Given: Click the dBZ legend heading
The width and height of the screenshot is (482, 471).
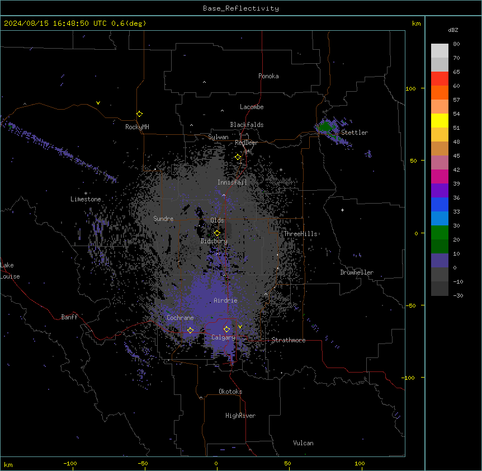Looking at the screenshot, I should 453,30.
